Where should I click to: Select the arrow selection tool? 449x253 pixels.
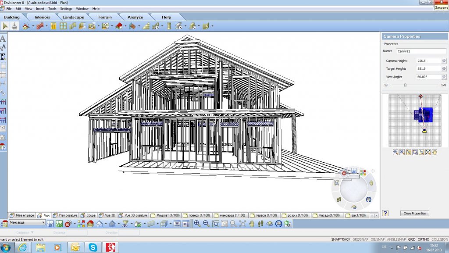(x=5, y=26)
